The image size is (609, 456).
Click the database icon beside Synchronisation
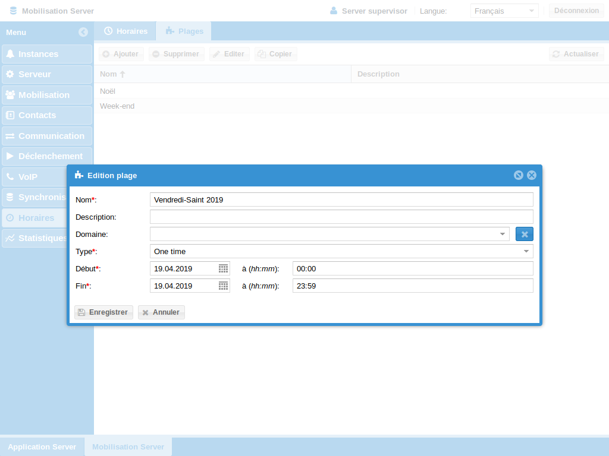click(x=10, y=197)
